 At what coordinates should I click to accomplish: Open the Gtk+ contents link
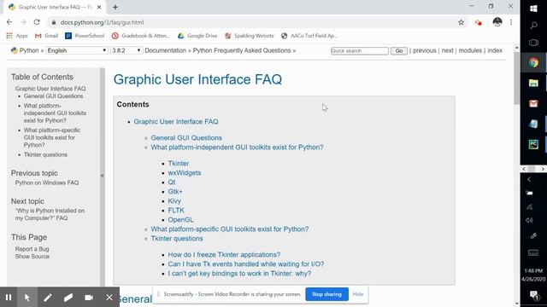coord(175,191)
